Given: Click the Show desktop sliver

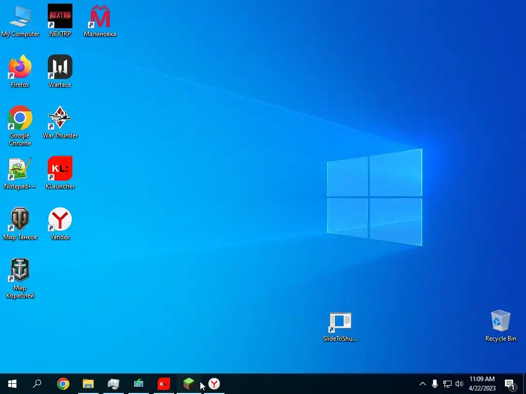Looking at the screenshot, I should pos(524,384).
